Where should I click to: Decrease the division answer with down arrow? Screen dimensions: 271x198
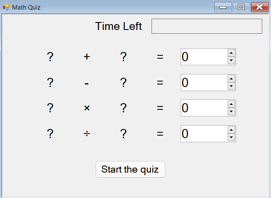231,138
